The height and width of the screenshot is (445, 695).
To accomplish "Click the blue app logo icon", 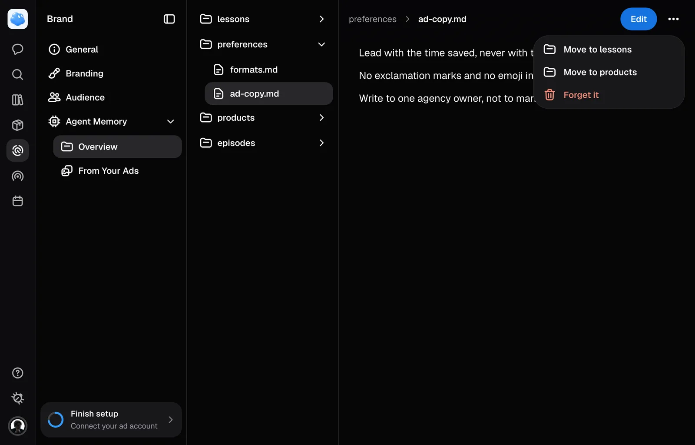I will [18, 19].
